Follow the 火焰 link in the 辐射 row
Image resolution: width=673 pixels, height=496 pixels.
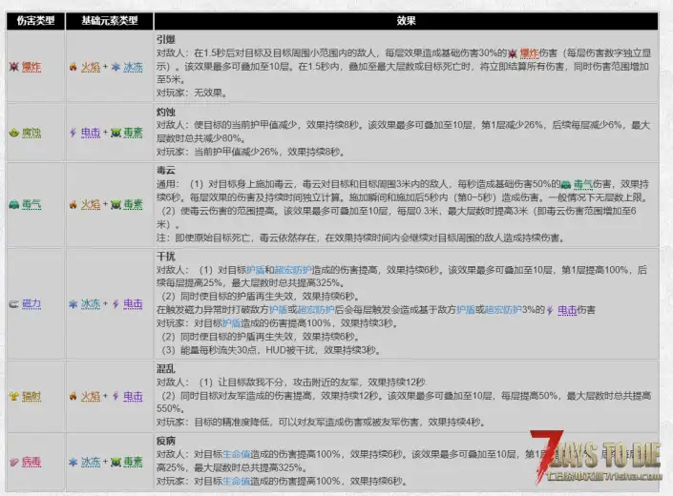pyautogui.click(x=91, y=396)
